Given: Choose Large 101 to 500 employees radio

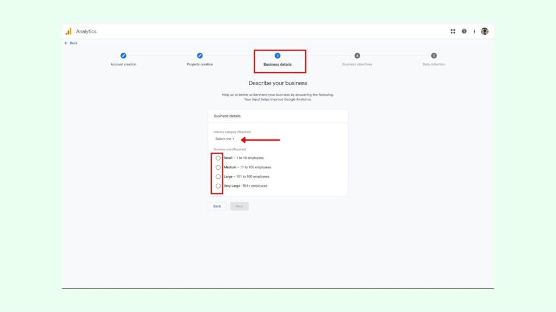Looking at the screenshot, I should pyautogui.click(x=218, y=176).
